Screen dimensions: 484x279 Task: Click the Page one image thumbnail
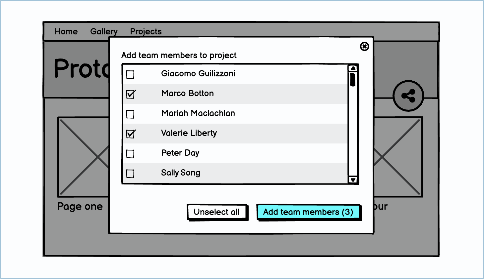(84, 157)
